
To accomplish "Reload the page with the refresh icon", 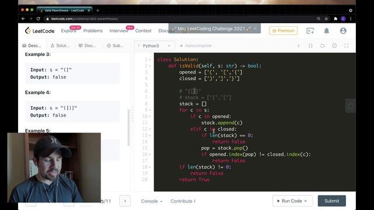I will (x=38, y=19).
